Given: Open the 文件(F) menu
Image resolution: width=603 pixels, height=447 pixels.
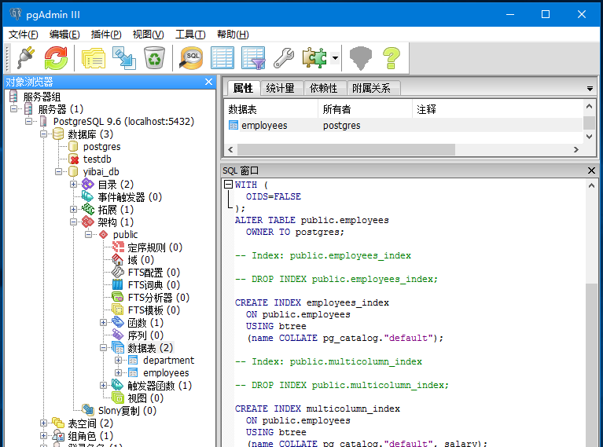Looking at the screenshot, I should click(23, 35).
